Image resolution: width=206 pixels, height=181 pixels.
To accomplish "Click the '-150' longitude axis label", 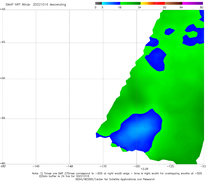I will pos(3,166).
